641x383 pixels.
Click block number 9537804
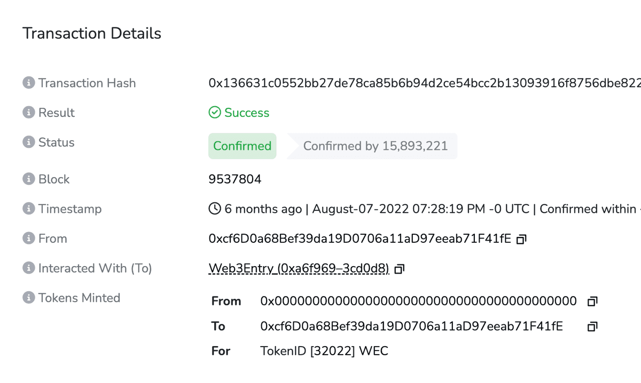tap(235, 179)
